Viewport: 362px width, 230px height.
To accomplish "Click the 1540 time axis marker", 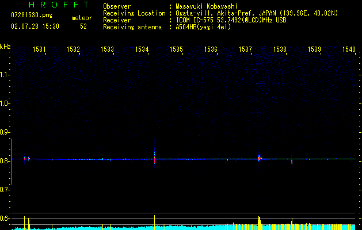I will [349, 49].
